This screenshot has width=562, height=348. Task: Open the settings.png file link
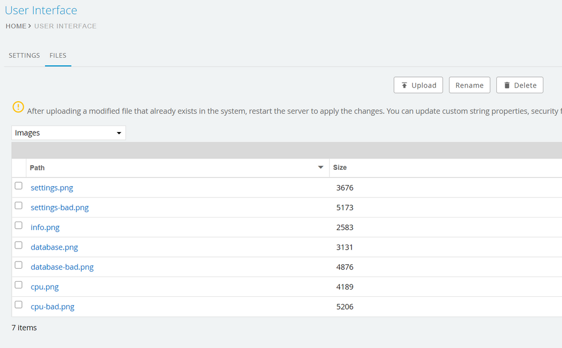(52, 188)
